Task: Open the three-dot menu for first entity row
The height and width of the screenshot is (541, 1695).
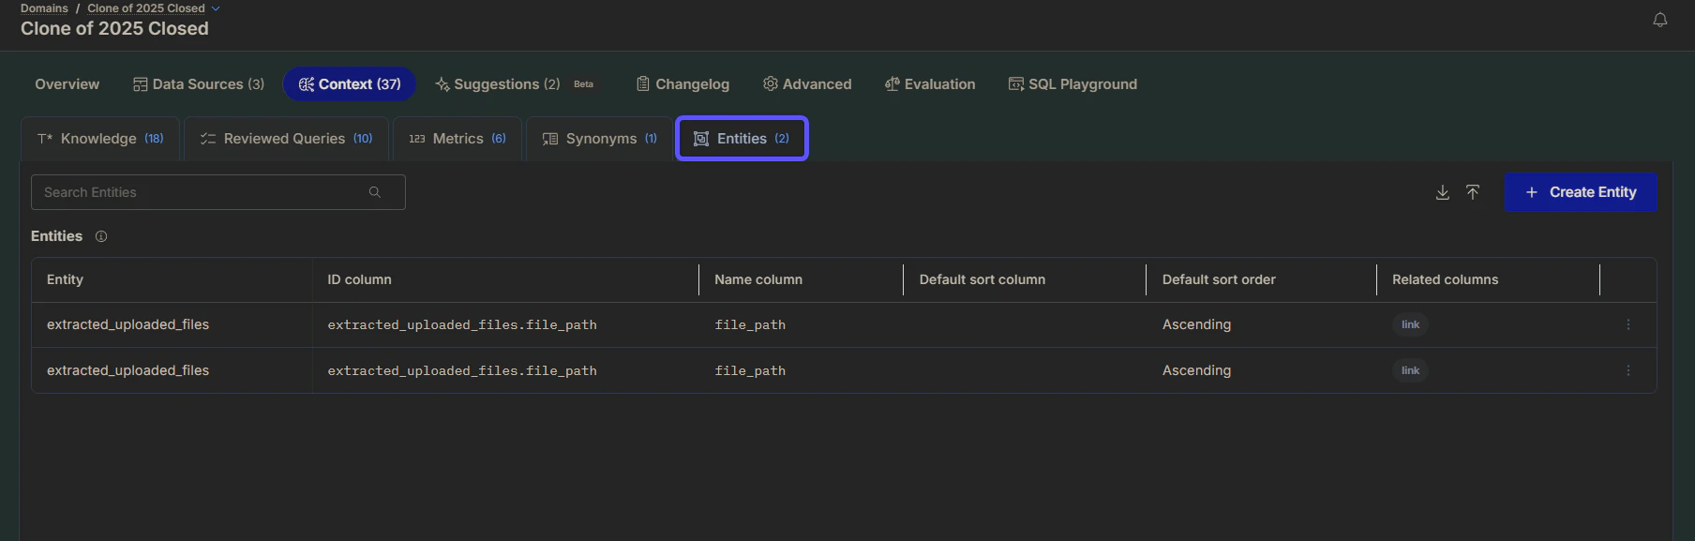Action: tap(1628, 324)
